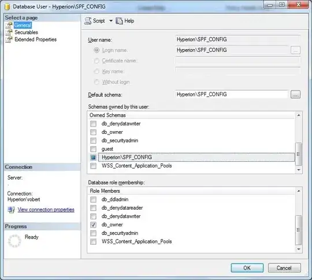The width and height of the screenshot is (312, 280).
Task: Click Role Members scroll up arrow
Action: [299, 191]
